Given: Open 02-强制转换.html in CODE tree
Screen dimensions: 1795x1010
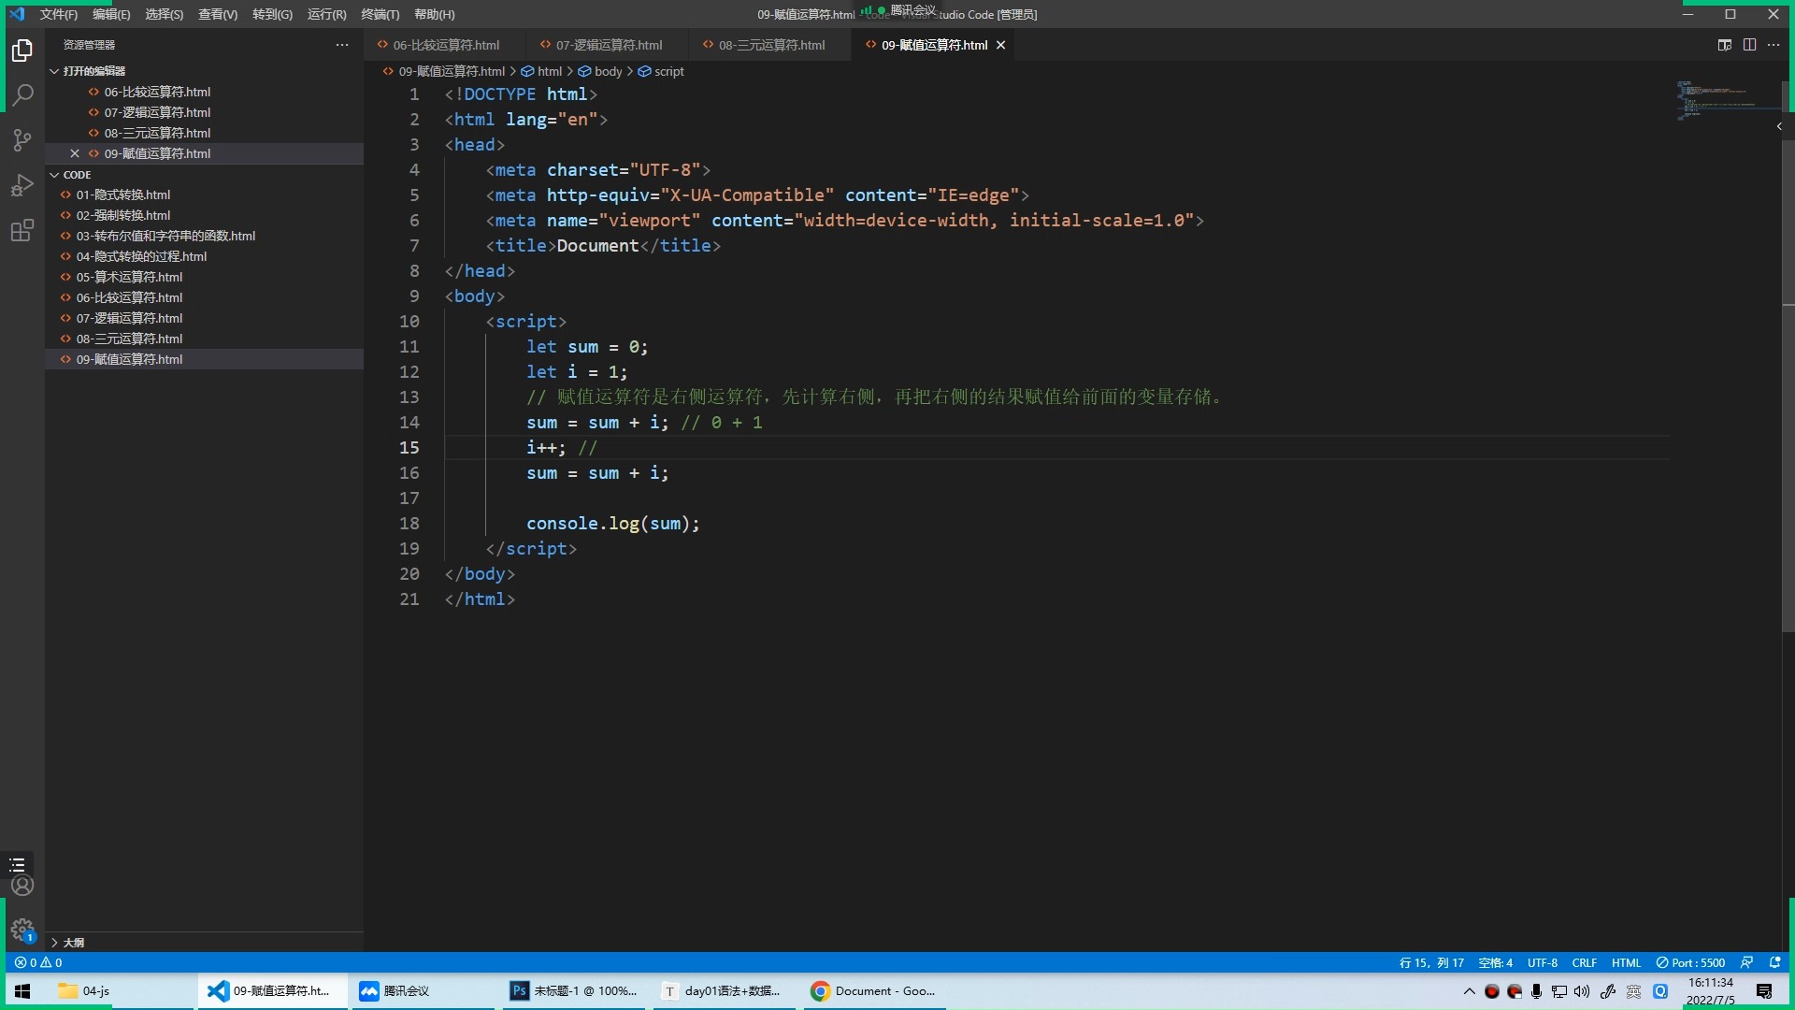Looking at the screenshot, I should [x=204, y=215].
